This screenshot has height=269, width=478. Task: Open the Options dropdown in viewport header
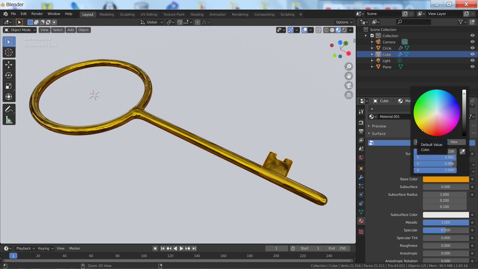click(x=344, y=22)
